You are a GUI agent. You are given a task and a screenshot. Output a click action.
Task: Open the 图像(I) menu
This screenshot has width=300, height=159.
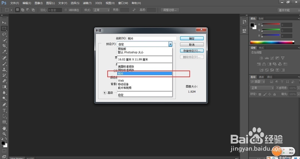click(39, 3)
